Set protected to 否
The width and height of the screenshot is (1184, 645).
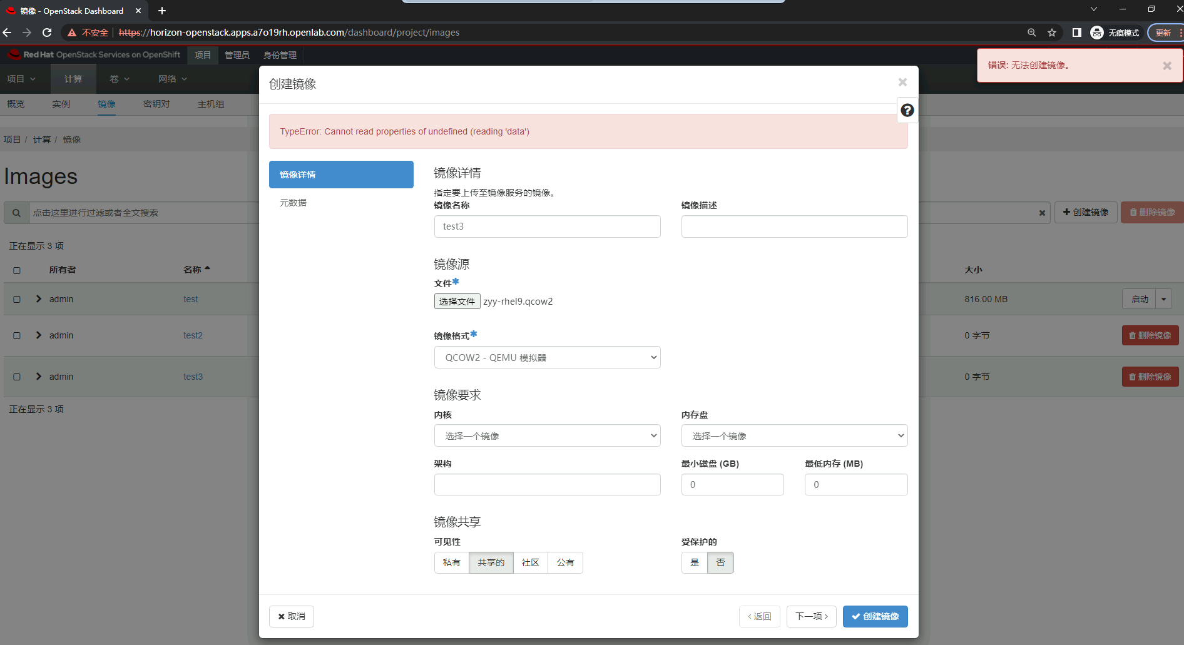(721, 563)
